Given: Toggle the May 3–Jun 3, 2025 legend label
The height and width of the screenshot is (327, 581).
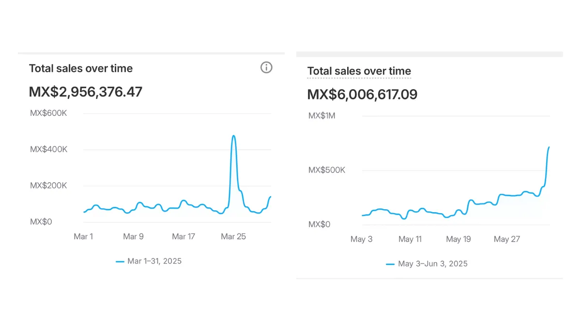Looking at the screenshot, I should pyautogui.click(x=432, y=264).
